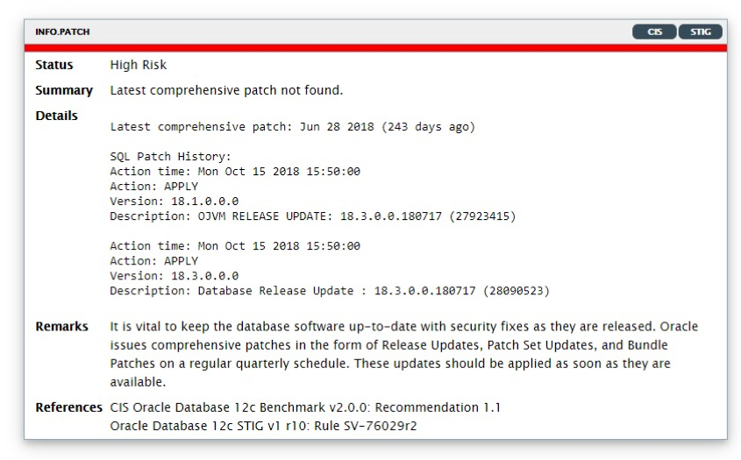This screenshot has width=741, height=460.
Task: Click the Details label
Action: (x=56, y=116)
